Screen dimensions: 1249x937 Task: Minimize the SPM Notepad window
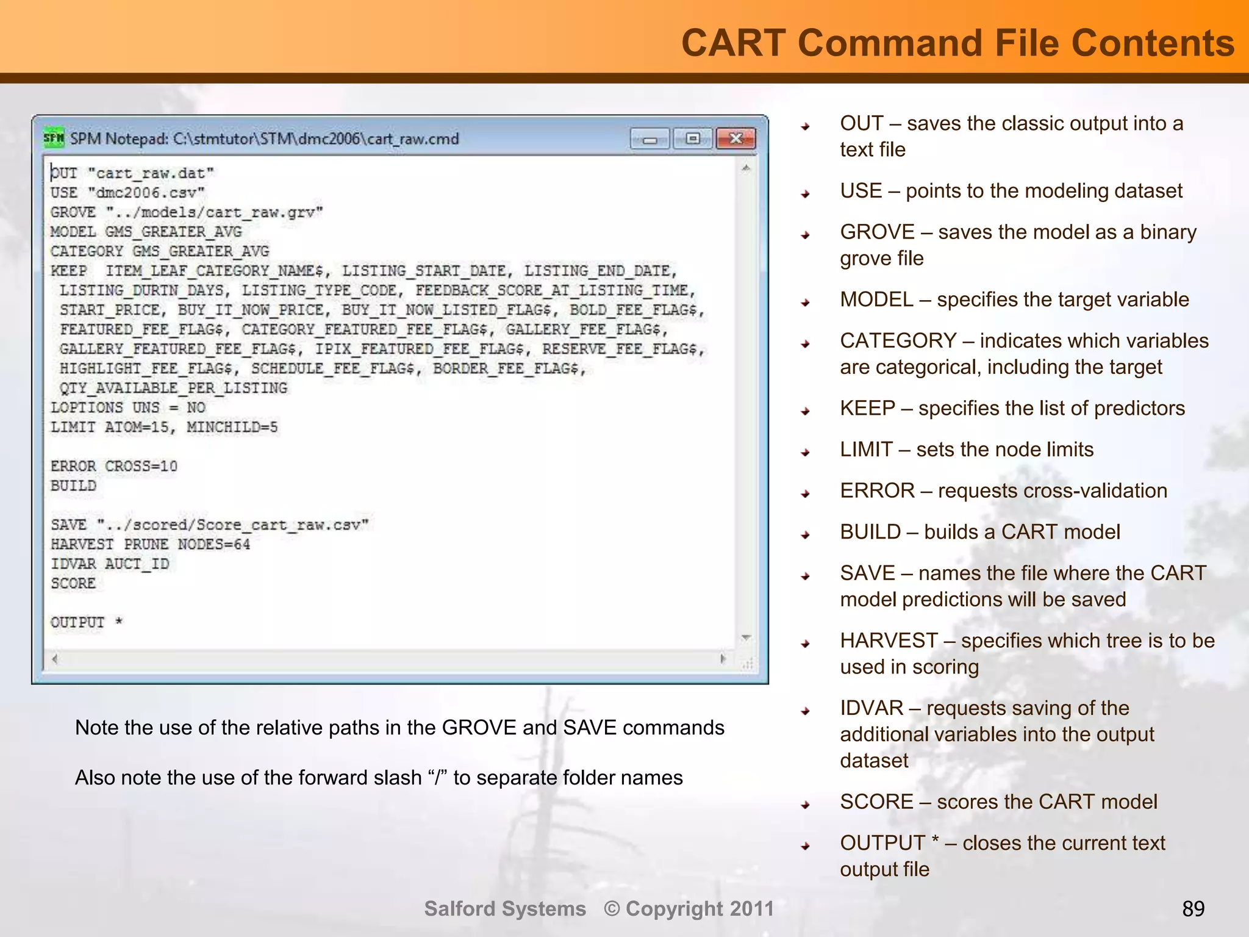(x=650, y=139)
